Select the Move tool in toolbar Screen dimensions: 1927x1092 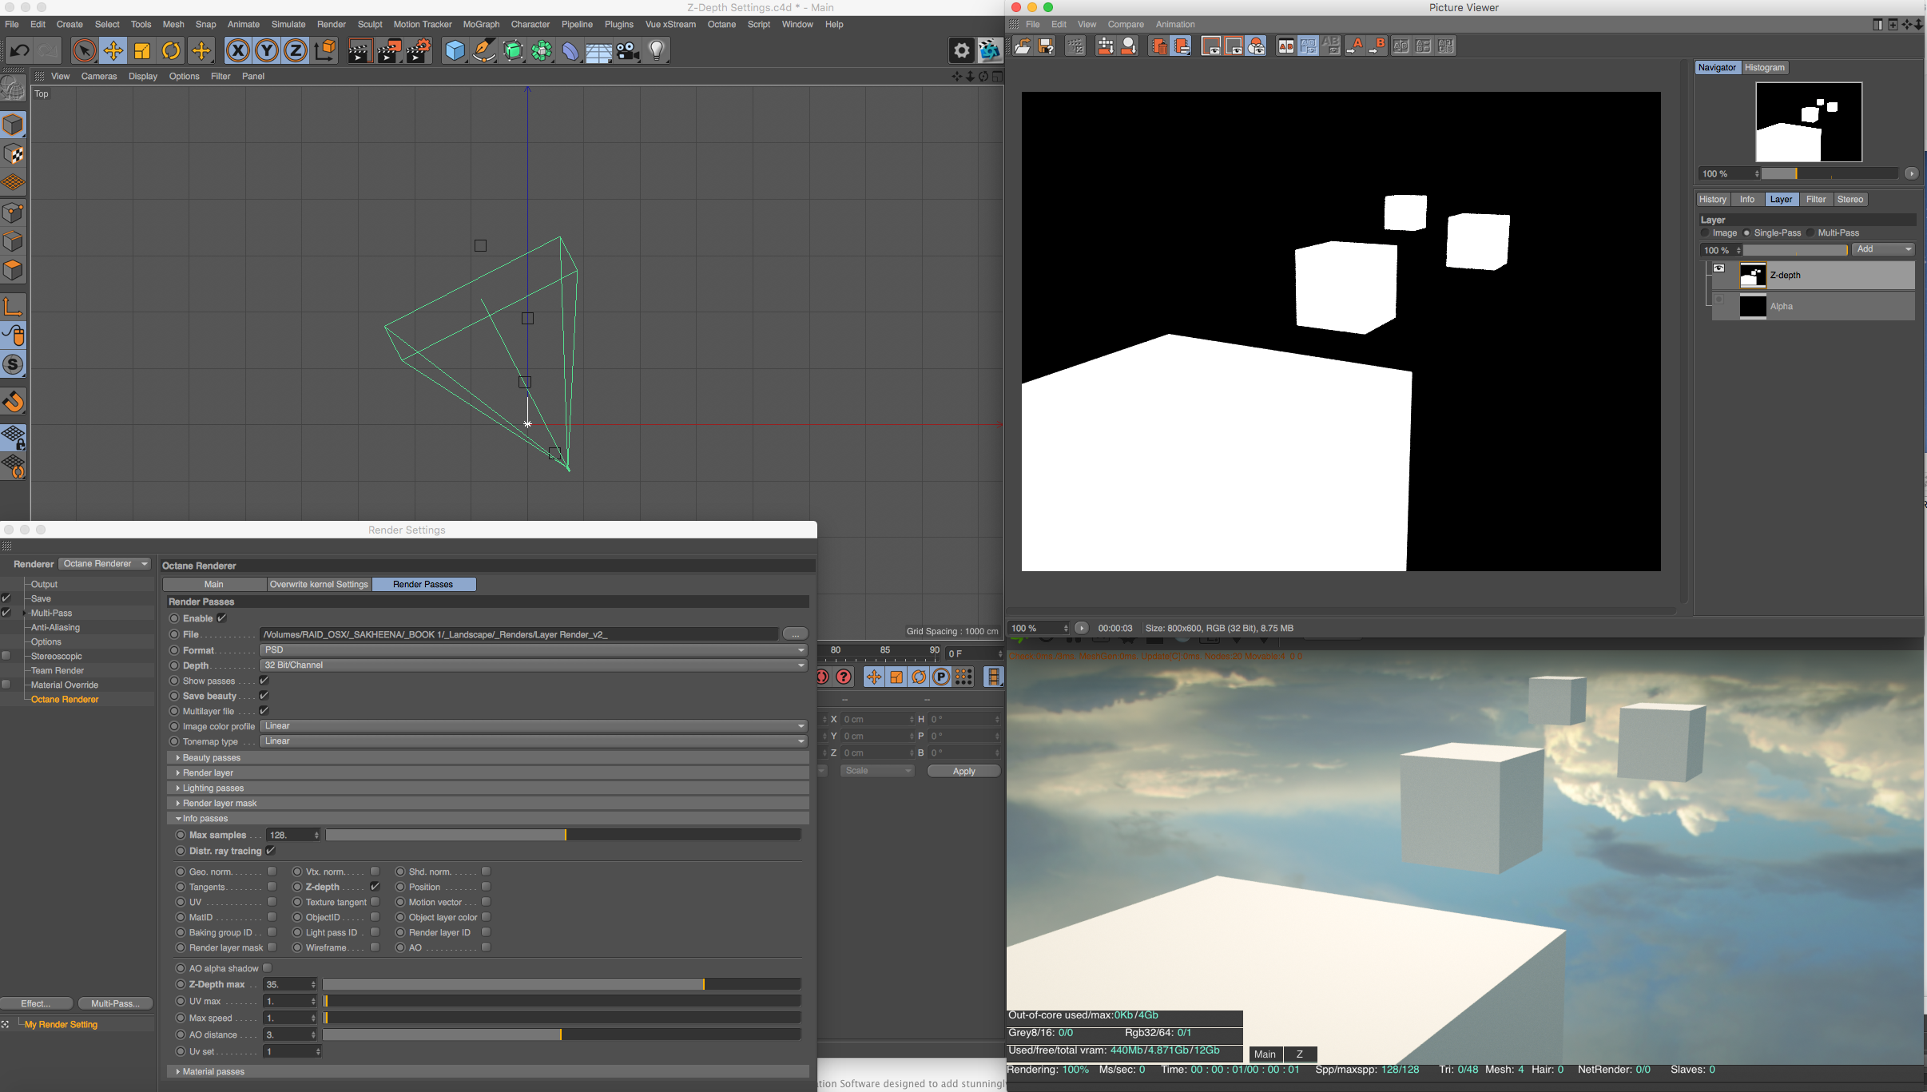point(113,51)
